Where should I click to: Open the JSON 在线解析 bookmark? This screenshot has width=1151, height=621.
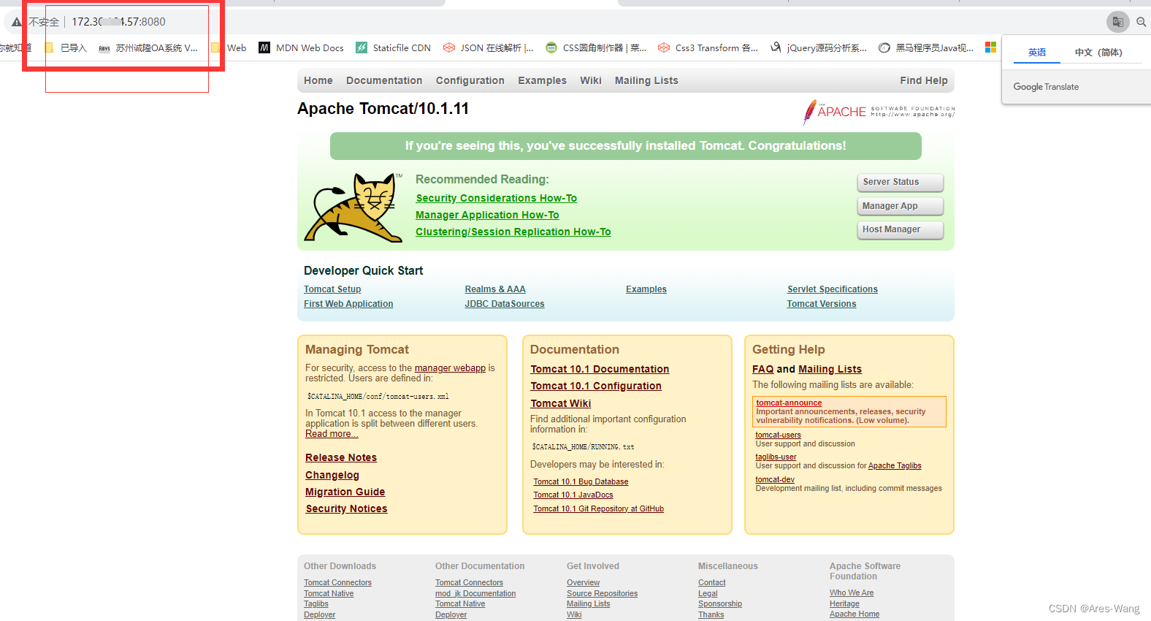point(489,47)
